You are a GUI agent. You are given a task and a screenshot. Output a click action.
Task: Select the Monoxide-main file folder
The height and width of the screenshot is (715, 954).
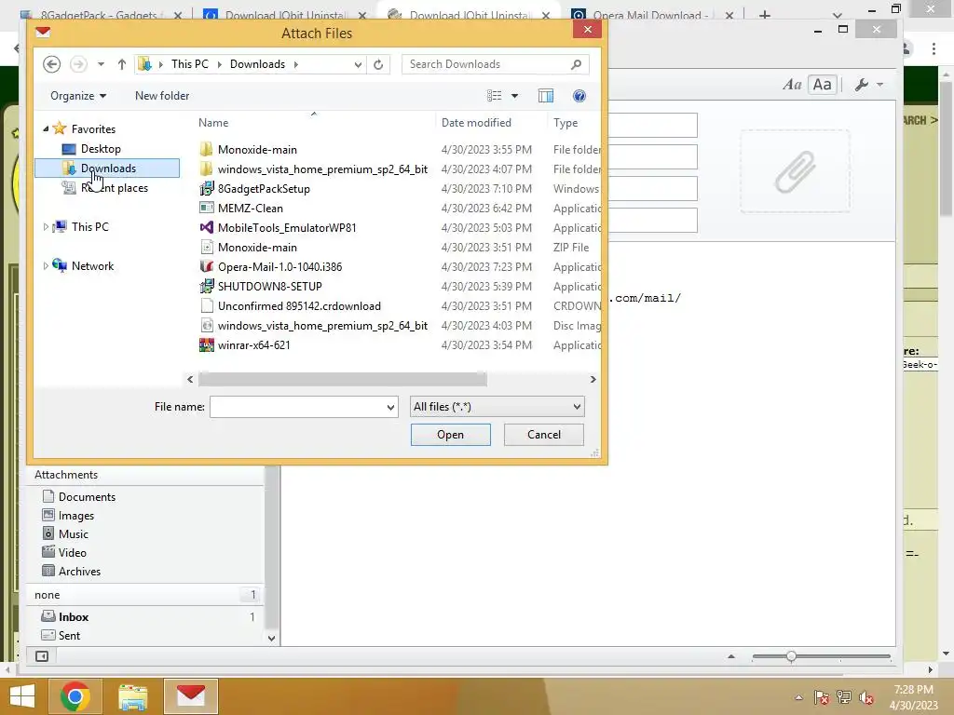click(x=257, y=150)
